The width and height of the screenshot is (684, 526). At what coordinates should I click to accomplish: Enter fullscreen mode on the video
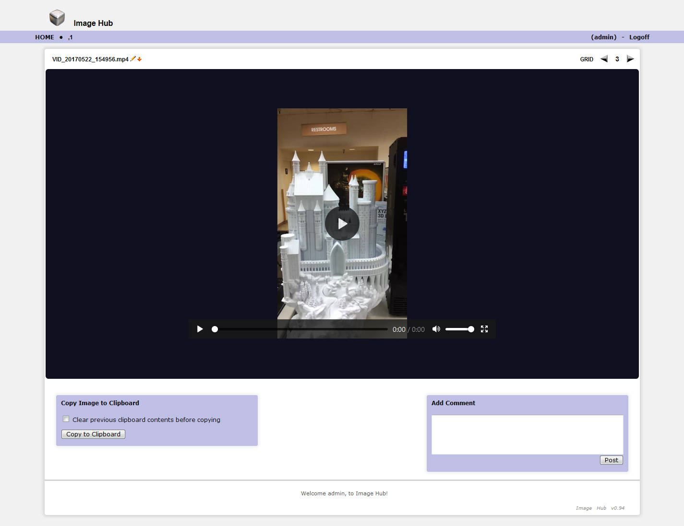click(x=484, y=329)
